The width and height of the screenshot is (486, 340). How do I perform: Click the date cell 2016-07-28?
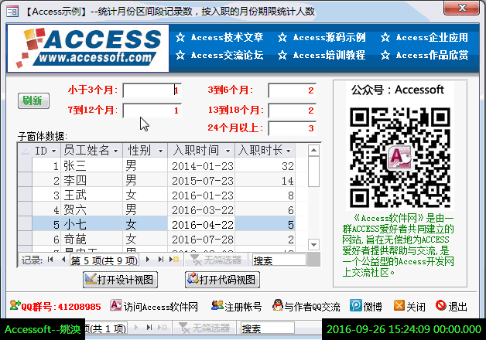pyautogui.click(x=201, y=239)
